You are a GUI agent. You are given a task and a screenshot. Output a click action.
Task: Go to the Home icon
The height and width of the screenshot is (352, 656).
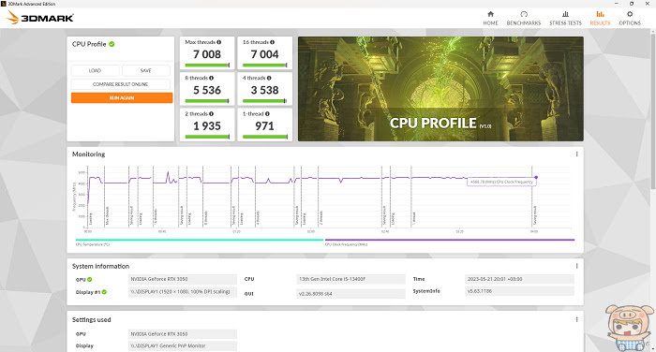(490, 14)
